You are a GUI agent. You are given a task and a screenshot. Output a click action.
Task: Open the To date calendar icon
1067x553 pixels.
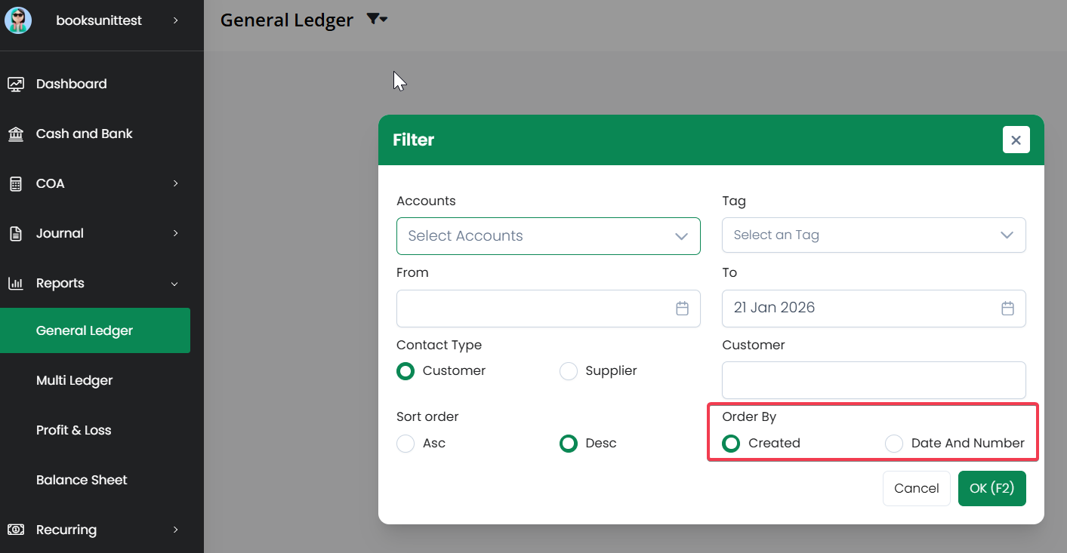[x=1007, y=308]
